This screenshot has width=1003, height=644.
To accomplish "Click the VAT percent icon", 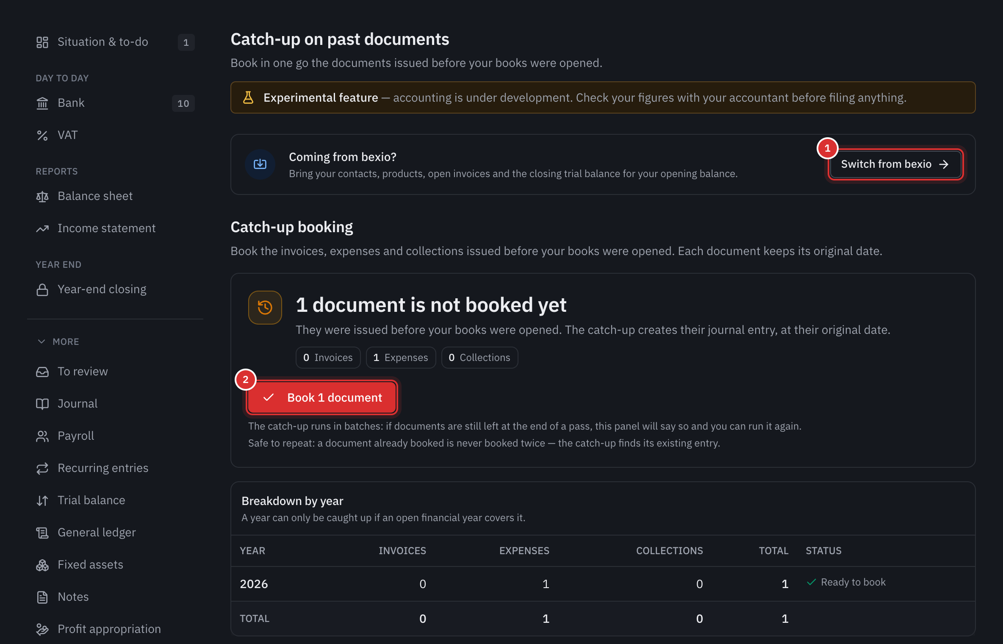I will pyautogui.click(x=42, y=135).
